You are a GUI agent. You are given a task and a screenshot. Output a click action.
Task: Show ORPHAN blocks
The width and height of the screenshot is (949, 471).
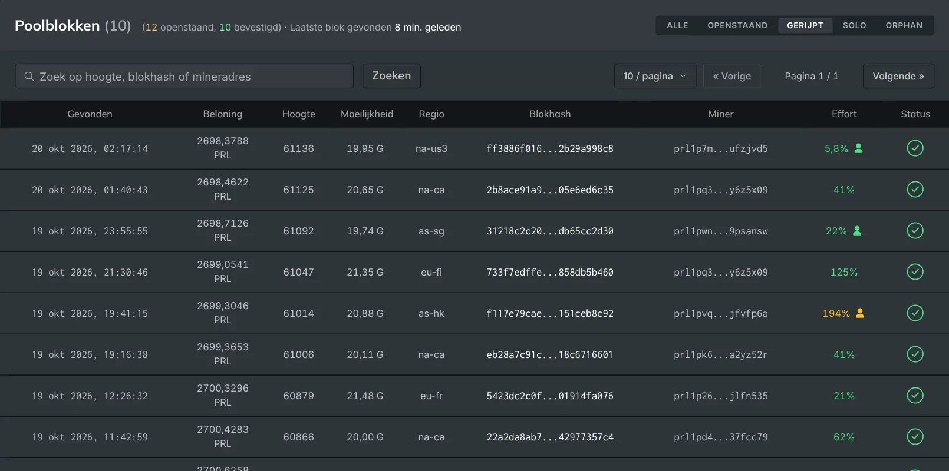904,25
